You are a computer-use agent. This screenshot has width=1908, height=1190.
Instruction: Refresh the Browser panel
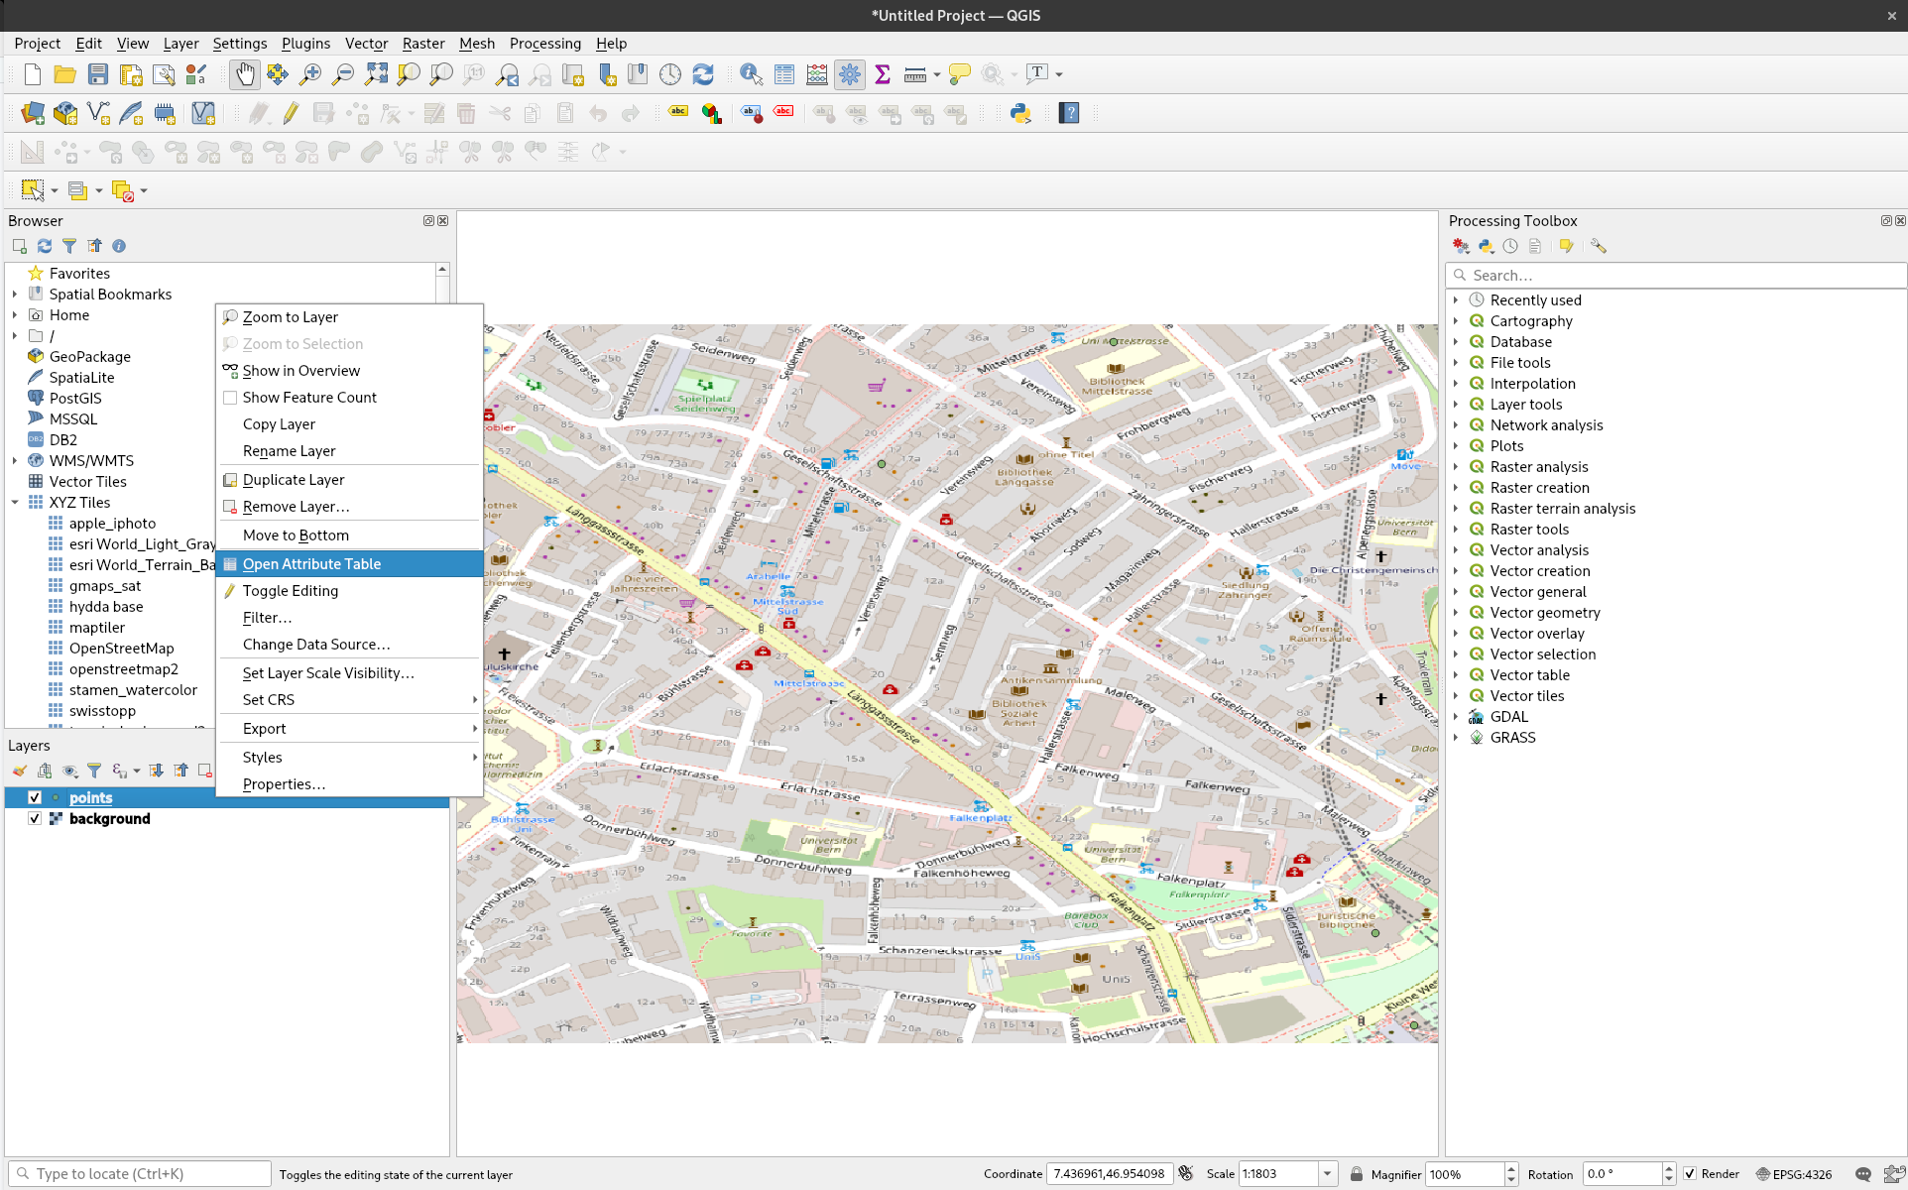[45, 246]
